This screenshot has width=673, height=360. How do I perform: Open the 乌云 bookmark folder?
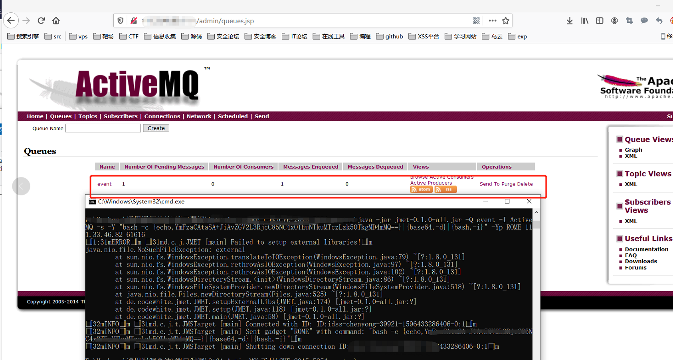[x=492, y=36]
